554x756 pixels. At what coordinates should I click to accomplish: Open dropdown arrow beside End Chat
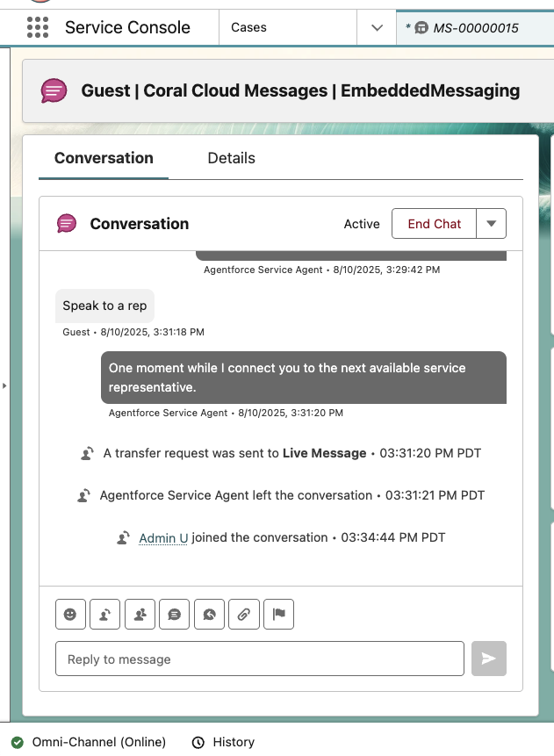491,224
